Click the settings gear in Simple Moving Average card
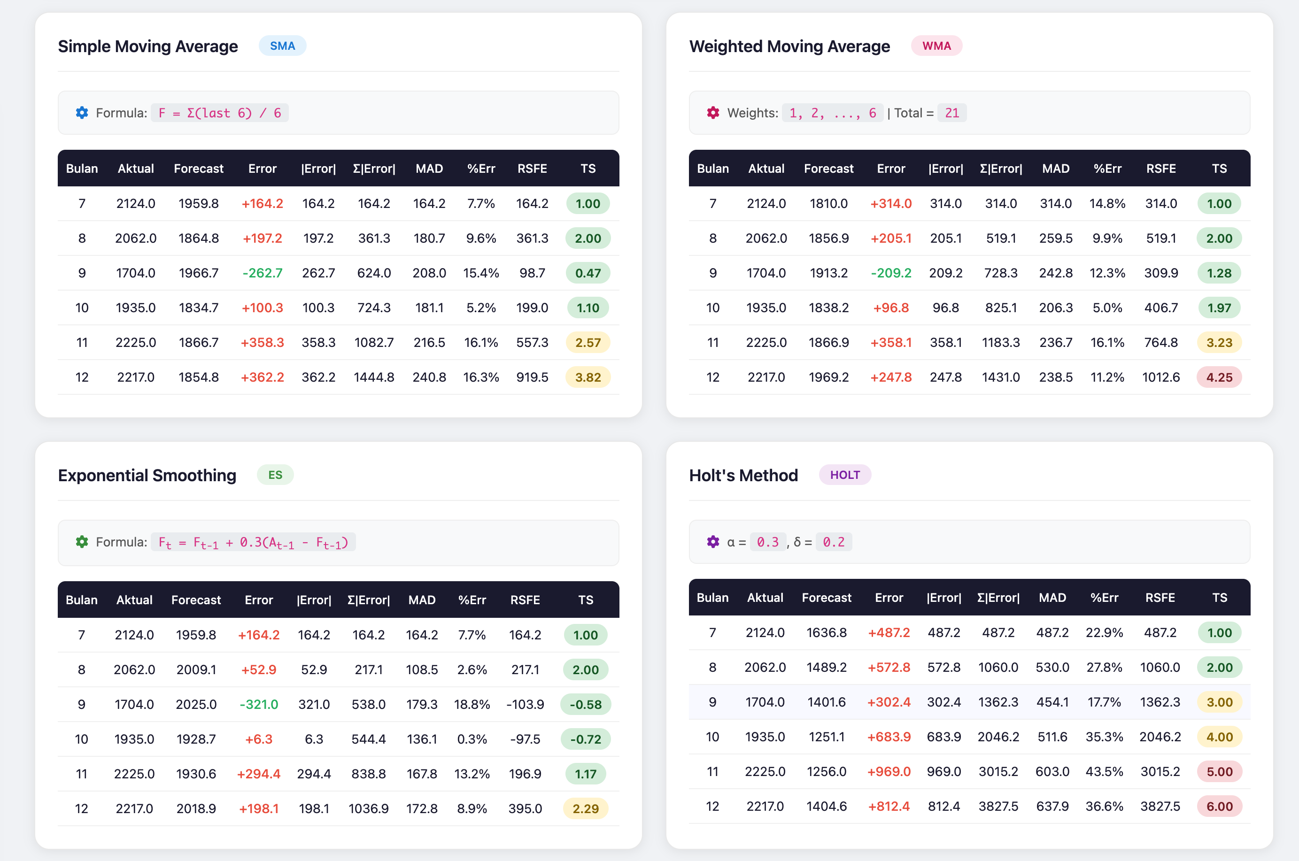This screenshot has width=1299, height=861. tap(82, 113)
